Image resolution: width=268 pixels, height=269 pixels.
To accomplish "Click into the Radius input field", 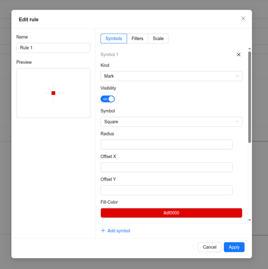I will click(166, 145).
